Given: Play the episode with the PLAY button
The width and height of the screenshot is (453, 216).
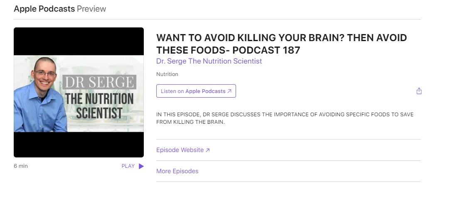Looking at the screenshot, I should click(x=133, y=166).
